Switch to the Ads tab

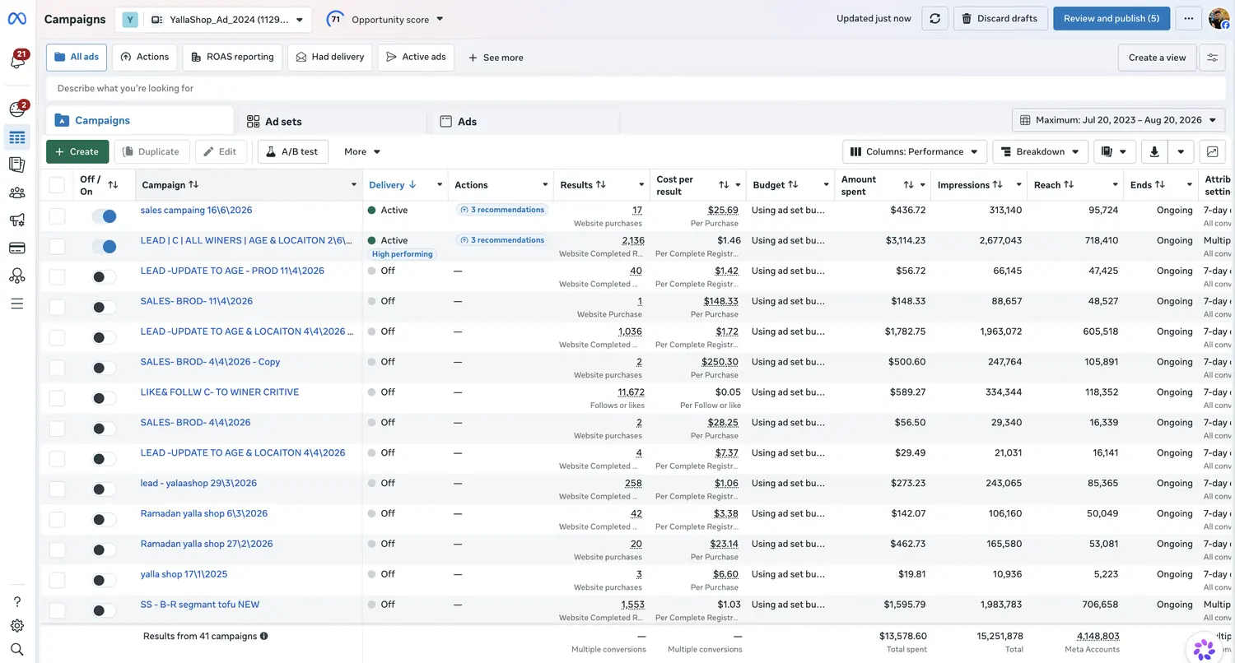(x=525, y=121)
